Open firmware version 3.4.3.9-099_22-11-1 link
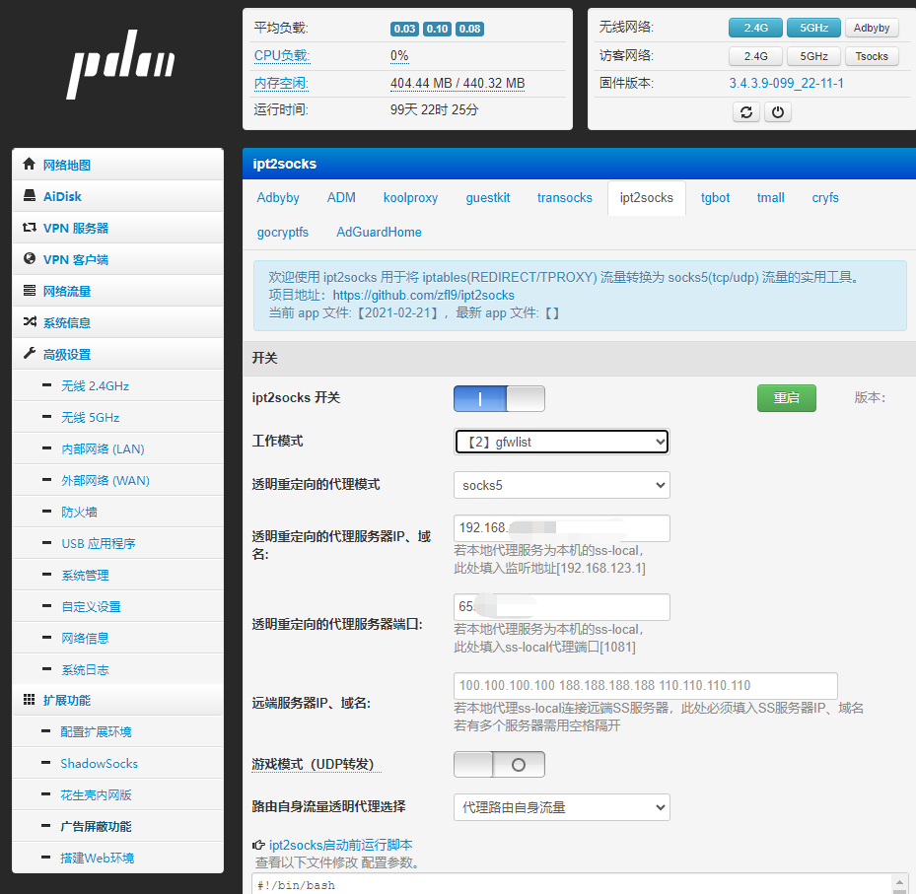 pos(786,83)
